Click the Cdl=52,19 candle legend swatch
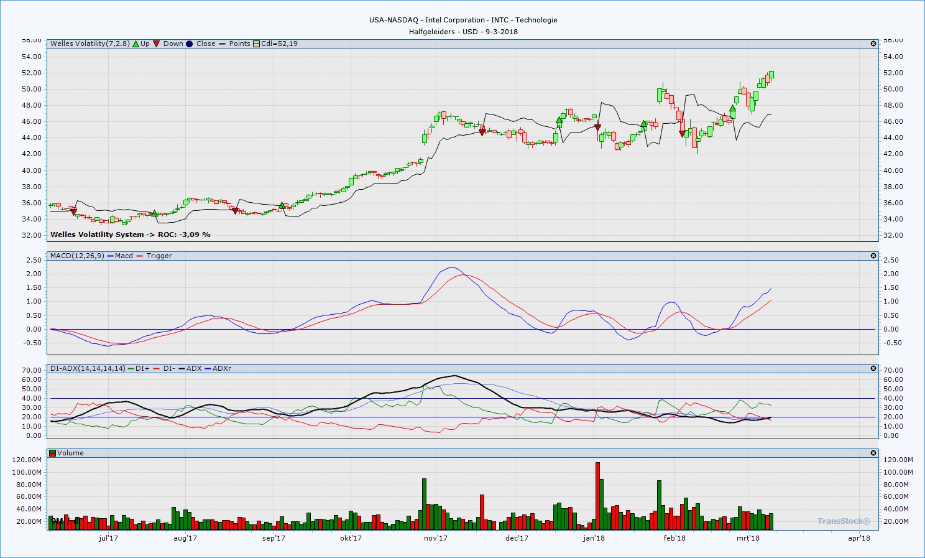The height and width of the screenshot is (558, 925). (256, 44)
